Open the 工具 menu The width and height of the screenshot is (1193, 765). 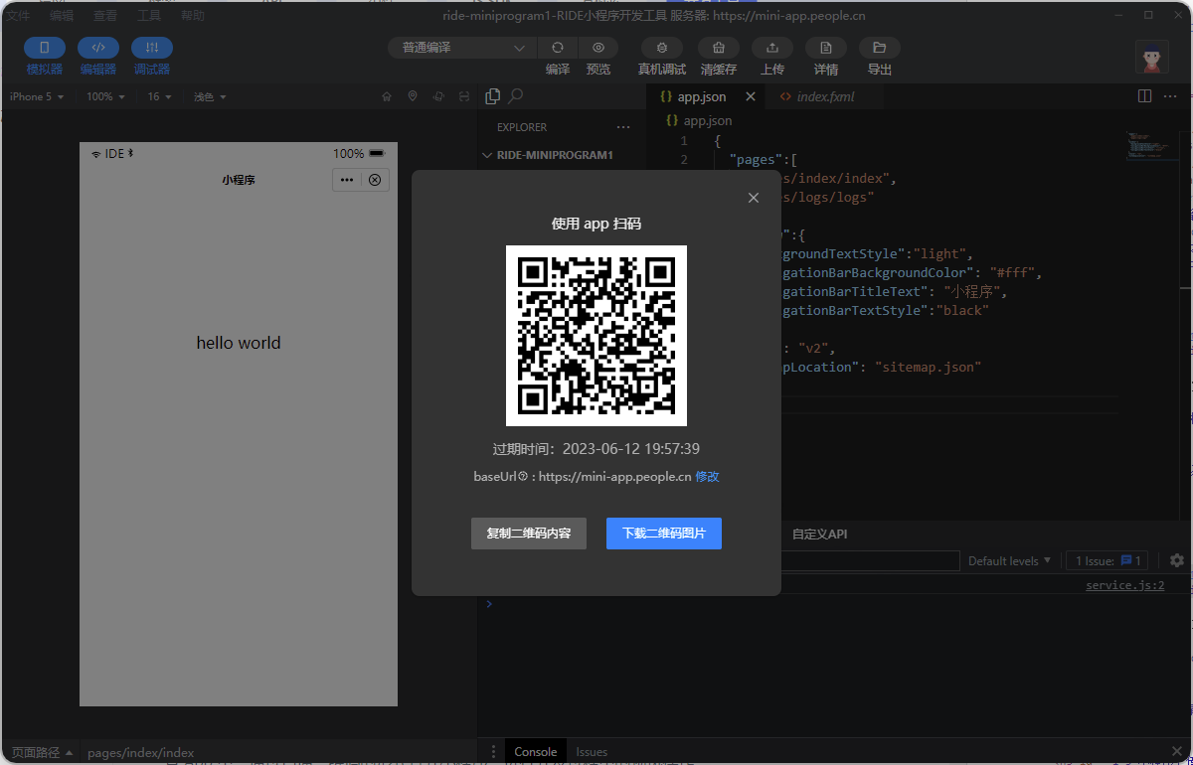[x=149, y=16]
